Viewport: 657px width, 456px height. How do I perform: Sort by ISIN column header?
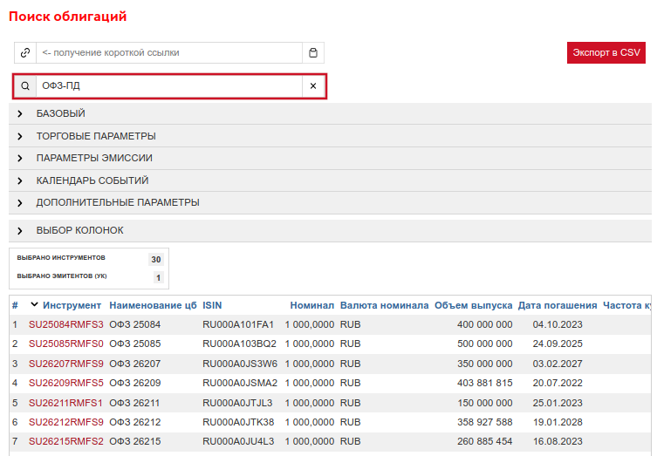click(x=212, y=306)
